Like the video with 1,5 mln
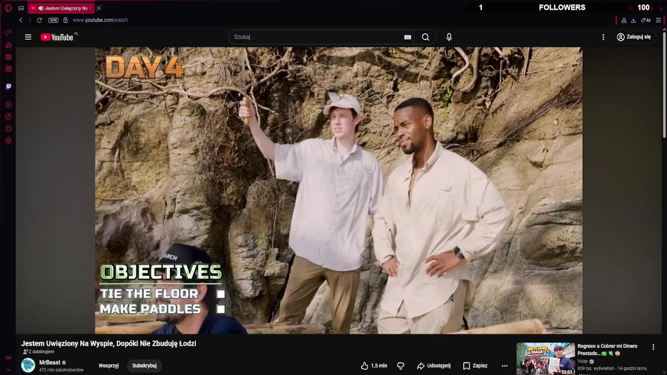 [374, 366]
